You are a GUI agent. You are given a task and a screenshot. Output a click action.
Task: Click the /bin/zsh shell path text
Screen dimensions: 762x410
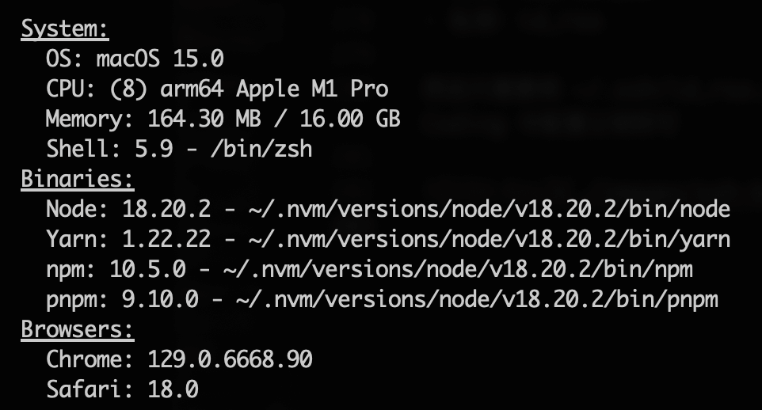261,149
